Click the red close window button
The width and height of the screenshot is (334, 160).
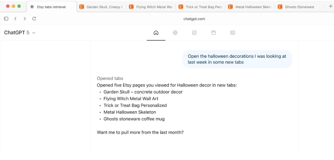[x=8, y=6]
